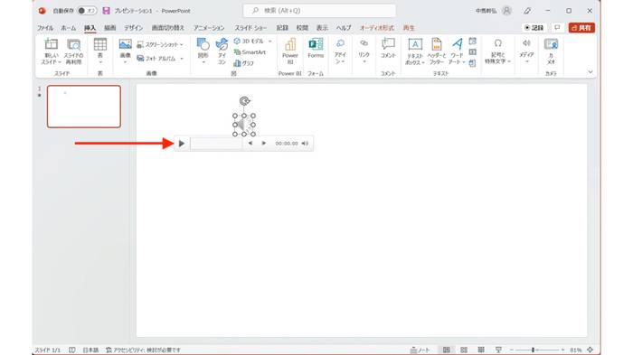Click the red Share button
633x355 pixels.
pyautogui.click(x=581, y=27)
